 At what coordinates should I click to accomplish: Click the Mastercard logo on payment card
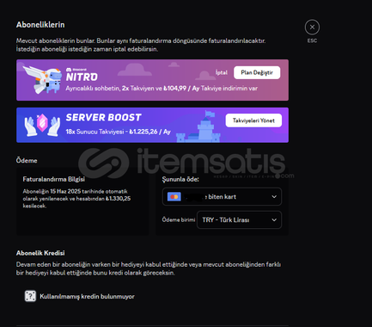174,197
